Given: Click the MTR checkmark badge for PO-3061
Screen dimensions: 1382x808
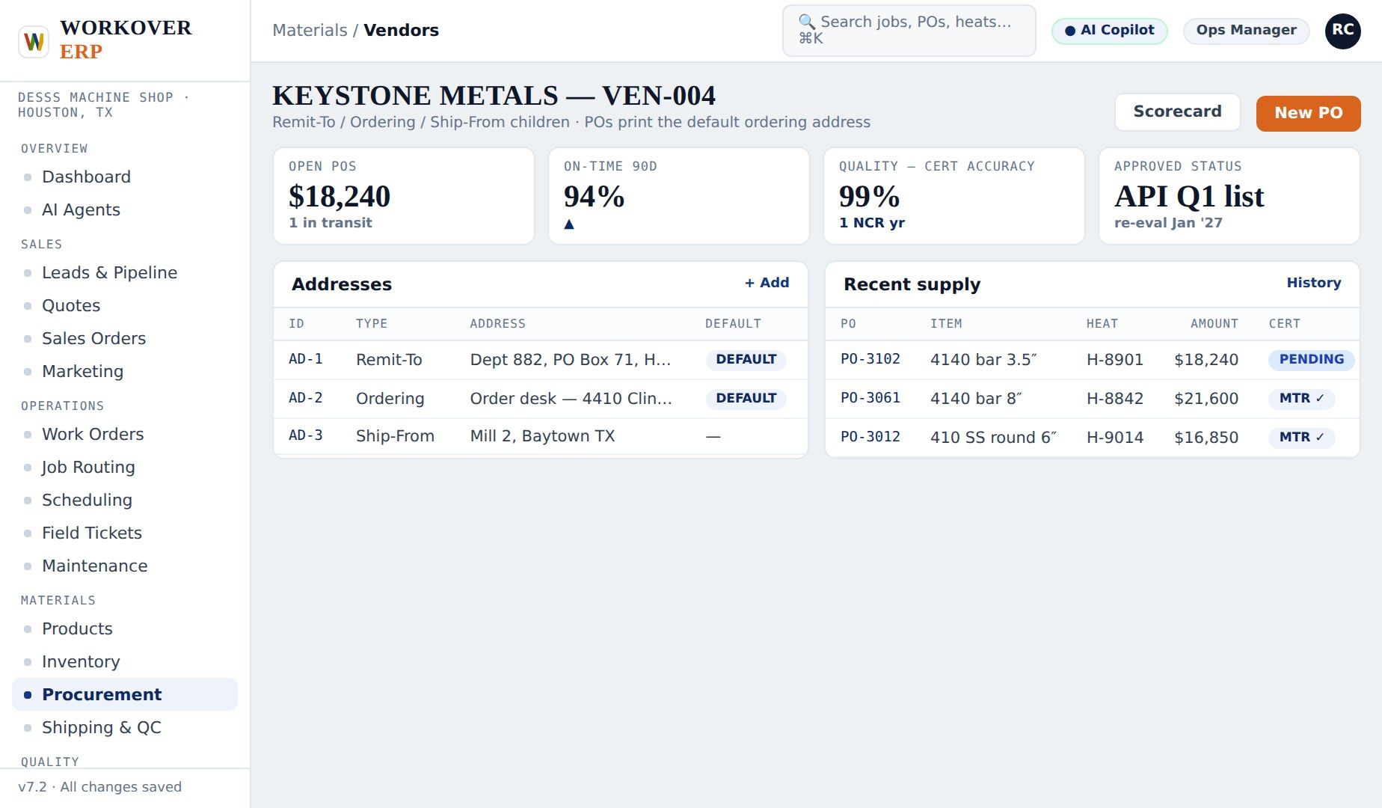Looking at the screenshot, I should [x=1301, y=398].
